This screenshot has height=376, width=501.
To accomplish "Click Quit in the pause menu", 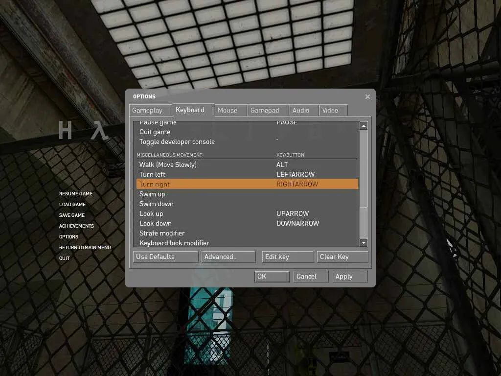I will click(64, 258).
